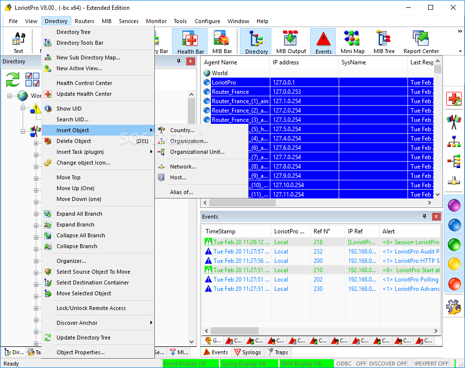Click the yellow warning node icon in tree
The image size is (465, 368).
(35, 109)
